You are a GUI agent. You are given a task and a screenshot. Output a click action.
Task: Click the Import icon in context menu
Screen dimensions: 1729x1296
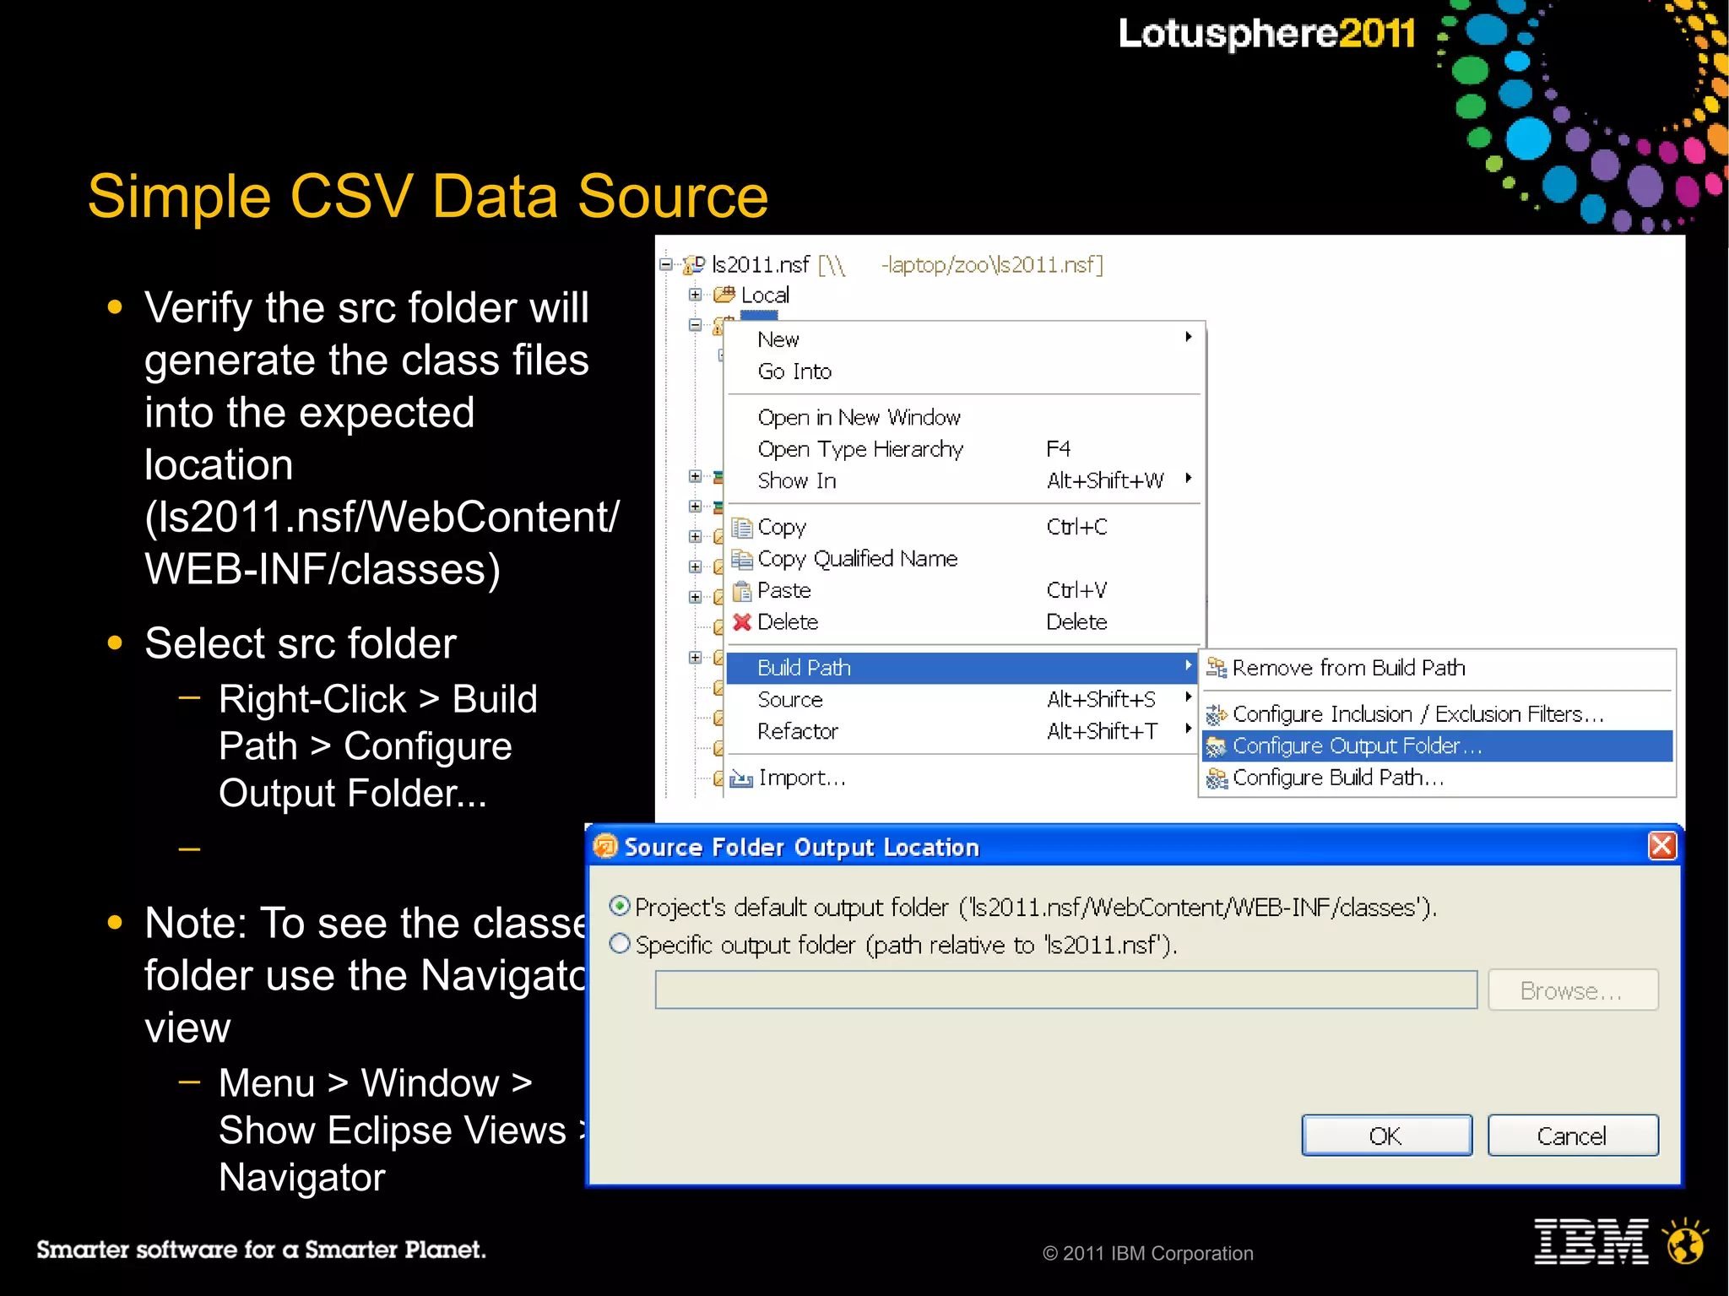click(741, 778)
